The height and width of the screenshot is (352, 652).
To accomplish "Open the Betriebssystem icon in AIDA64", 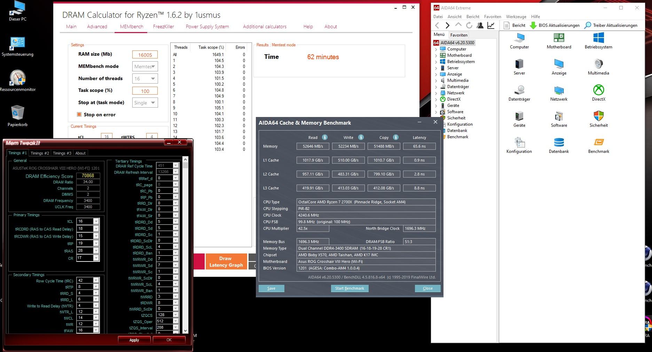I will pyautogui.click(x=598, y=41).
